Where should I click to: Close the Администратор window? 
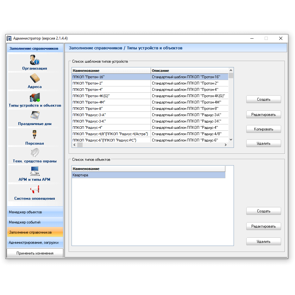point(280,38)
